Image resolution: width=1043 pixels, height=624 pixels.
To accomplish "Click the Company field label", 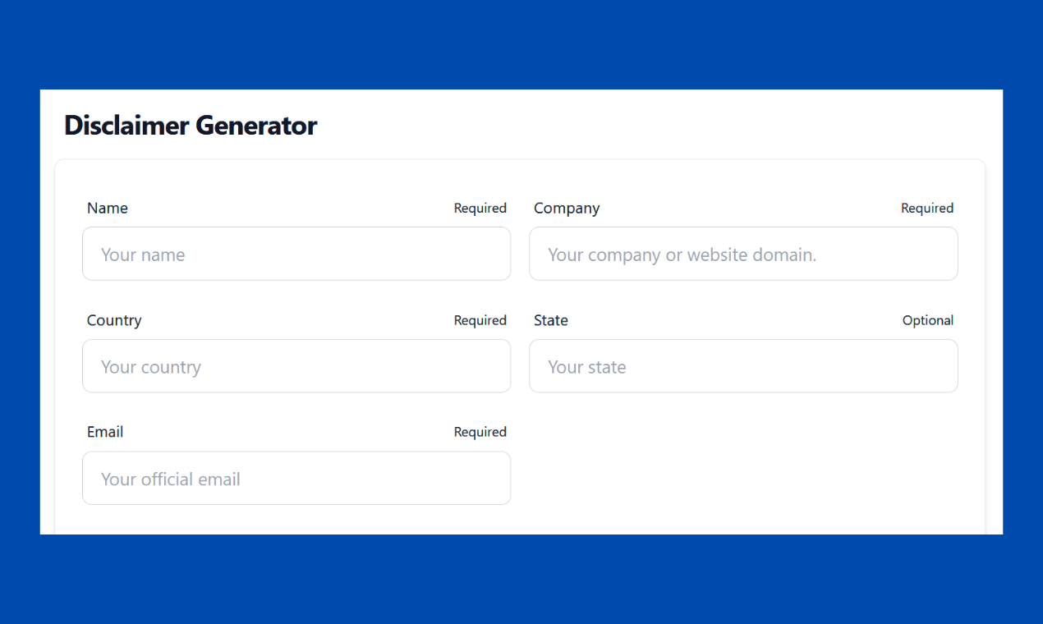I will 567,208.
